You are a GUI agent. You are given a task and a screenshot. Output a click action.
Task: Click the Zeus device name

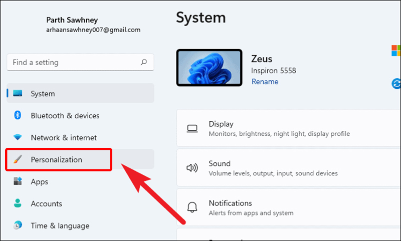pyautogui.click(x=262, y=59)
